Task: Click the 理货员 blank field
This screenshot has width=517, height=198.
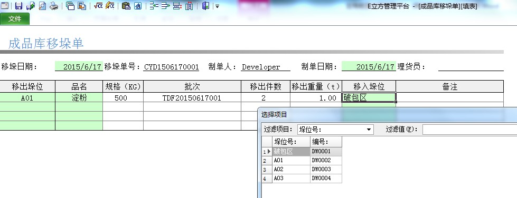Action: [x=471, y=67]
